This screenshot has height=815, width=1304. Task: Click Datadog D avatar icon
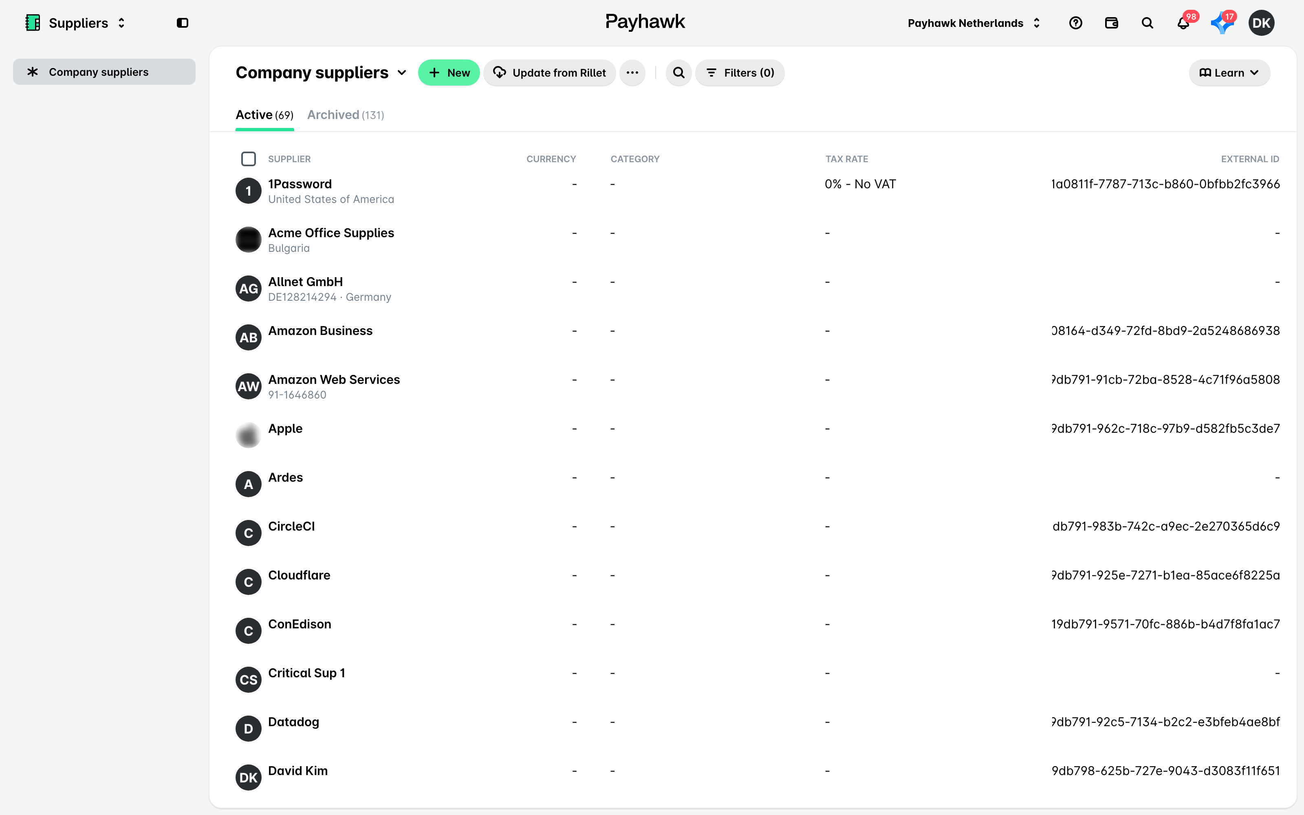click(249, 729)
